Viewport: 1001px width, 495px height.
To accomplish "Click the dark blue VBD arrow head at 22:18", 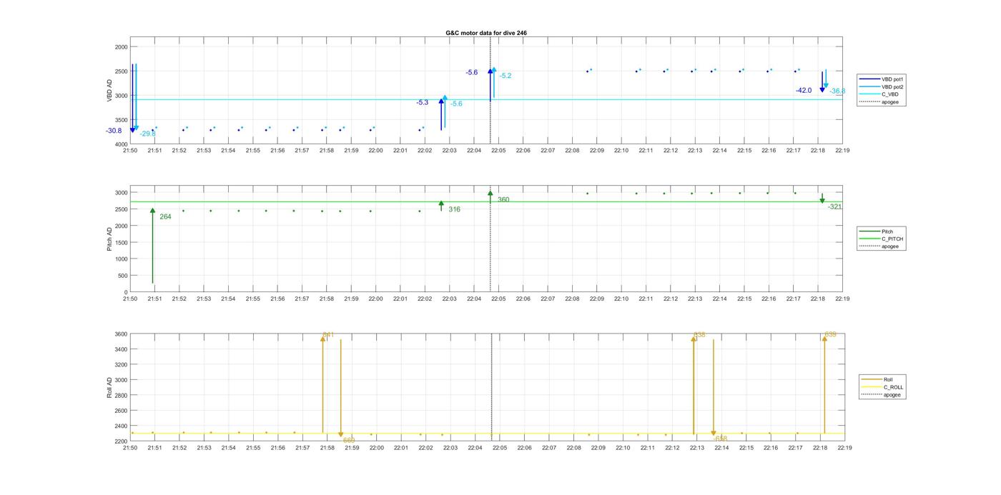I will tap(822, 89).
